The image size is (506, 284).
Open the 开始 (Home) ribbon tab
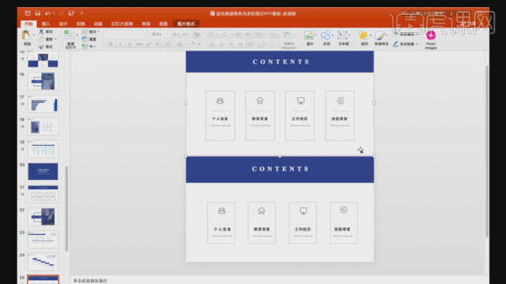(x=29, y=24)
